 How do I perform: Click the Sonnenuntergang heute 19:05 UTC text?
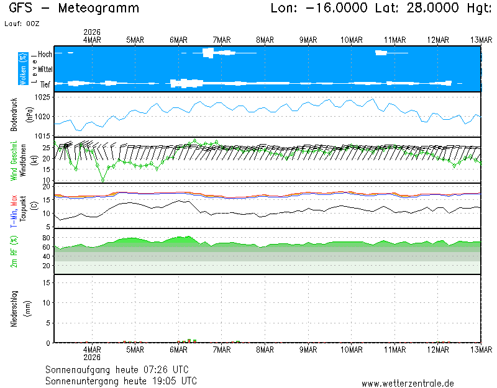point(121,381)
